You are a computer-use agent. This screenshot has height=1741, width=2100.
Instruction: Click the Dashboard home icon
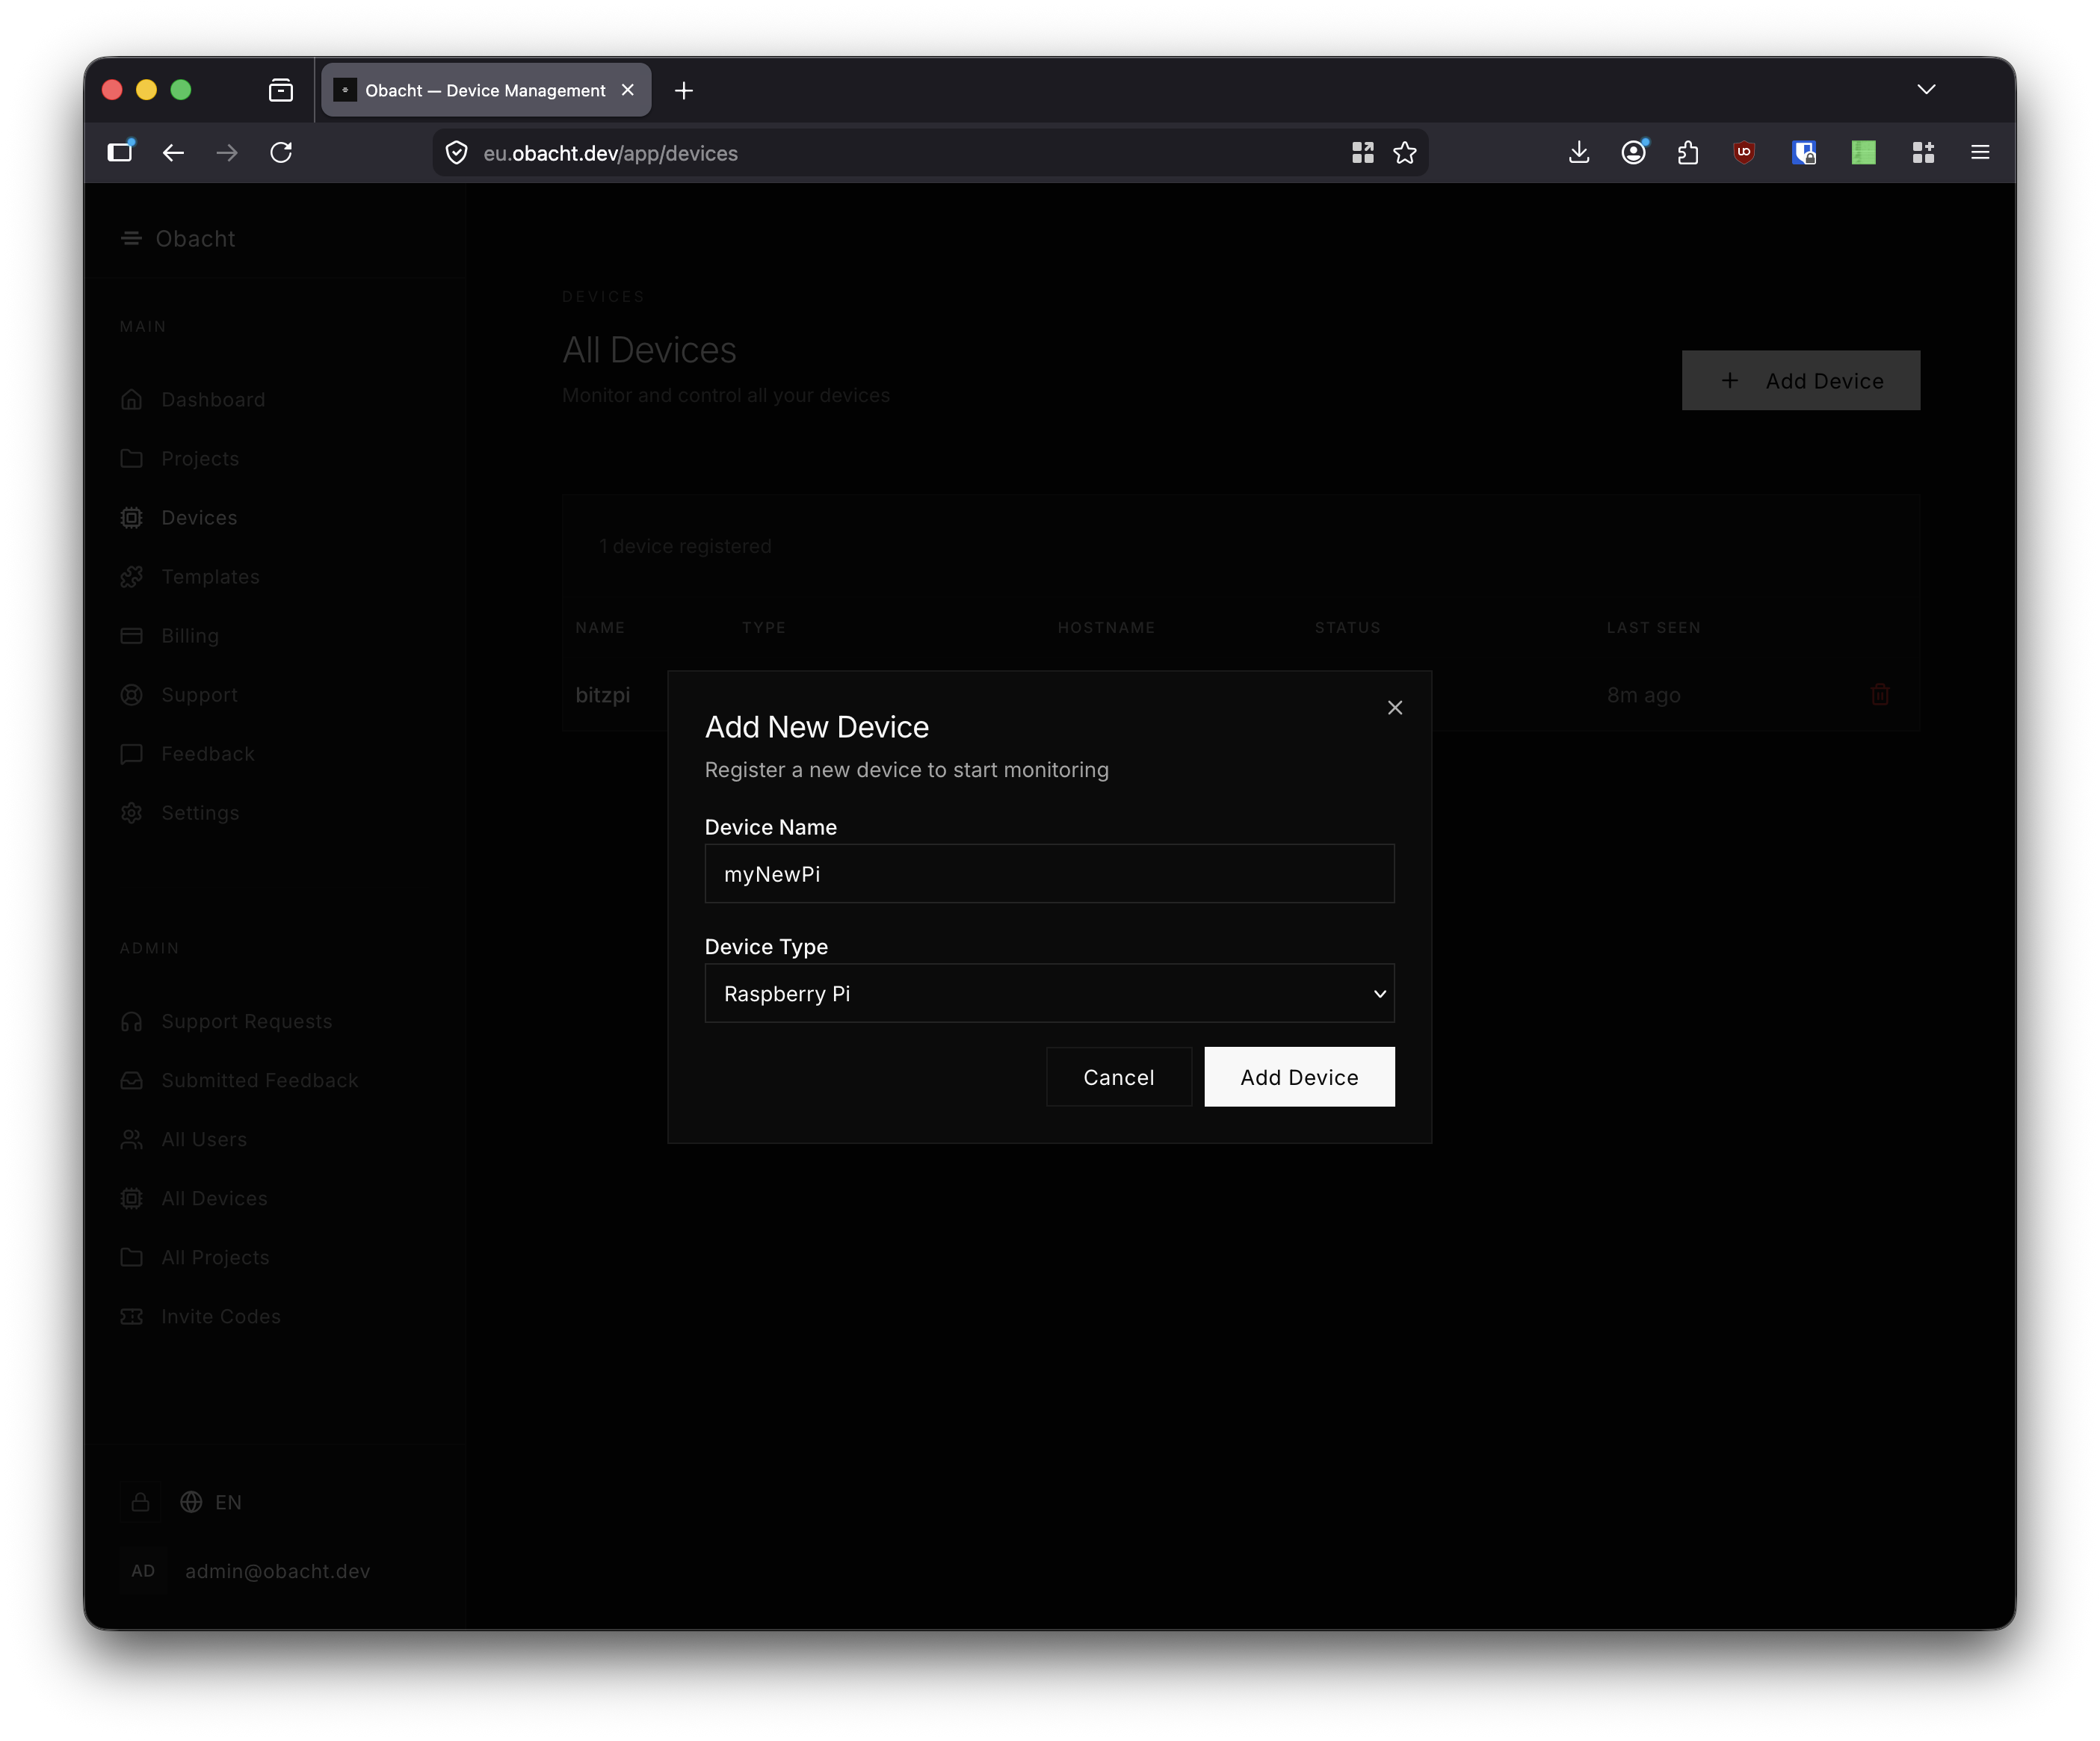[x=131, y=399]
